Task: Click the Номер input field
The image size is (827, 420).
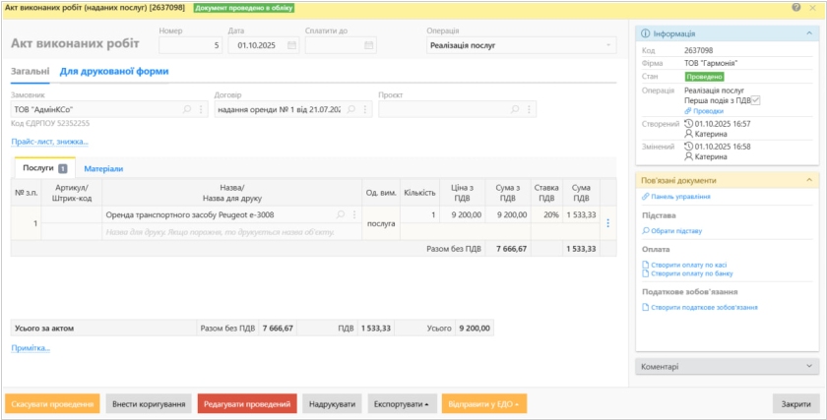Action: pyautogui.click(x=189, y=45)
